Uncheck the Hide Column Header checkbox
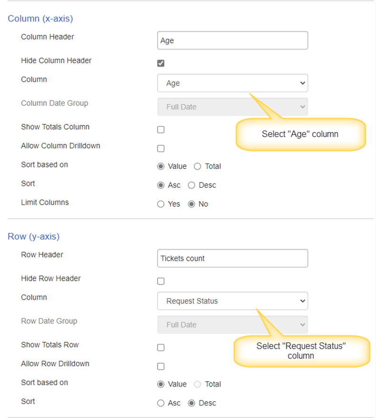 (161, 63)
